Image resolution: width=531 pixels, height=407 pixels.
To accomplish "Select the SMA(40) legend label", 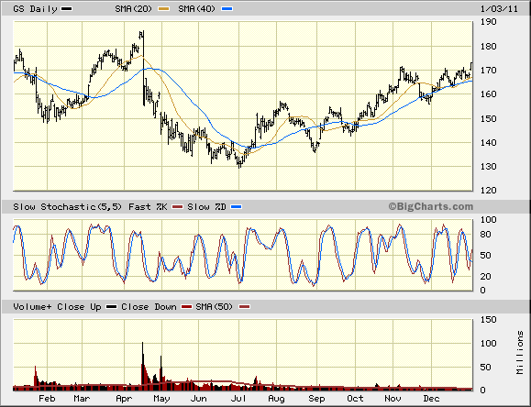I will 197,9.
